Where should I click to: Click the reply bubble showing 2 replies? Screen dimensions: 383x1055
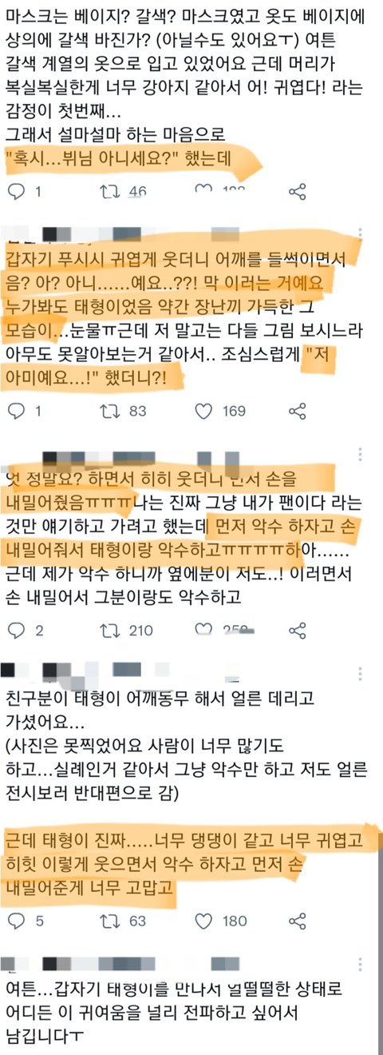(x=16, y=630)
